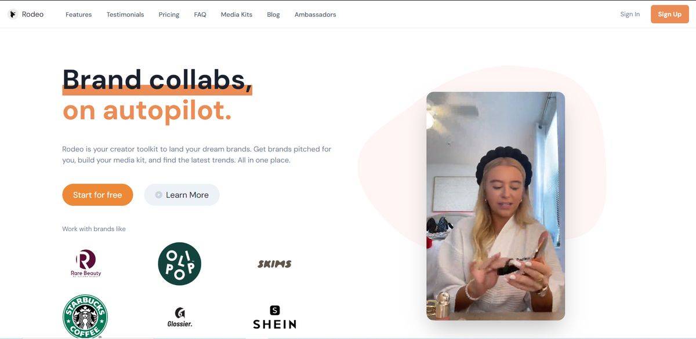Click the Learn More button
The height and width of the screenshot is (339, 696).
tap(182, 195)
